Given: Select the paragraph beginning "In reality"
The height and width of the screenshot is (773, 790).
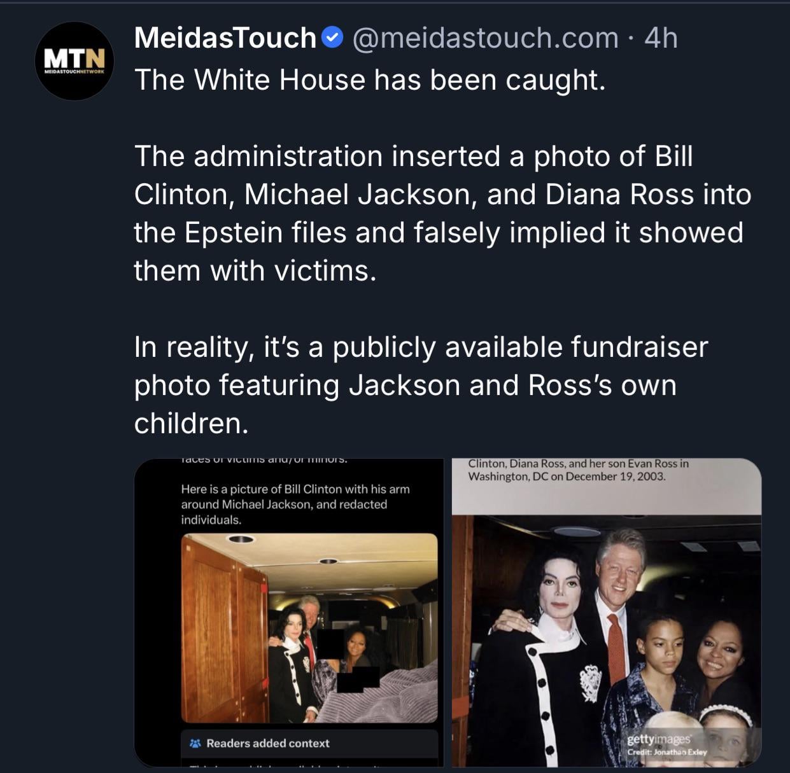Looking at the screenshot, I should coord(420,385).
